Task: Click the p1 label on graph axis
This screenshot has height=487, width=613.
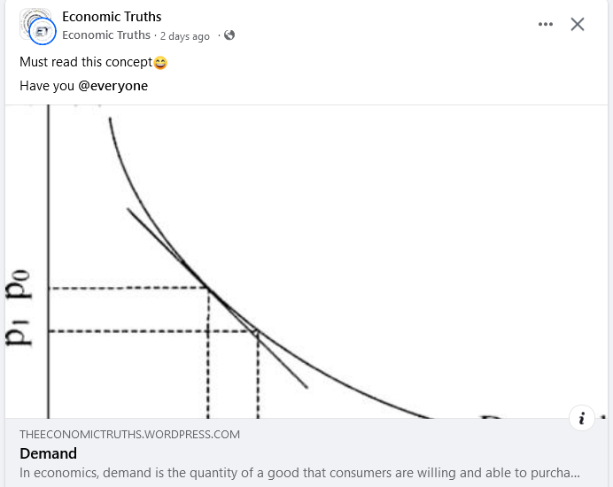Action: click(x=20, y=329)
